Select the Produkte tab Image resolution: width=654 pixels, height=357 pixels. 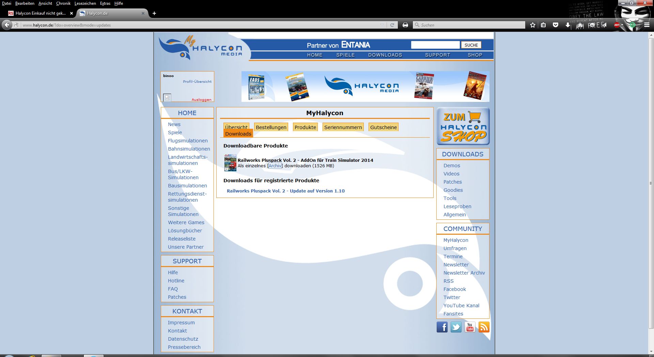click(x=305, y=127)
